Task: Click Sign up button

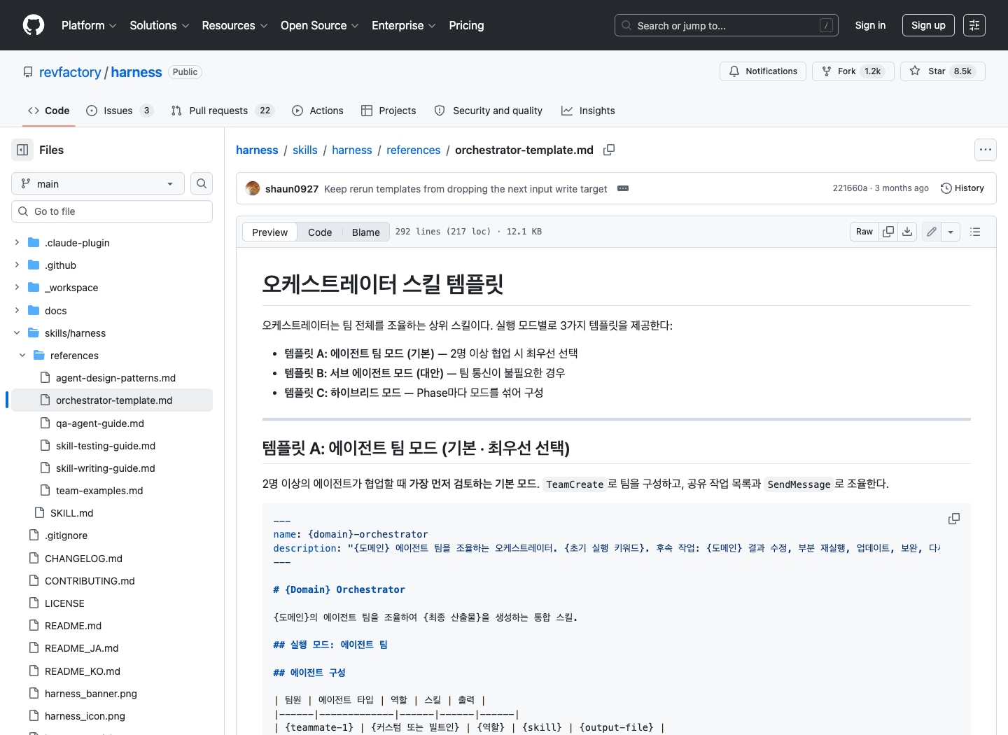Action: pyautogui.click(x=928, y=25)
